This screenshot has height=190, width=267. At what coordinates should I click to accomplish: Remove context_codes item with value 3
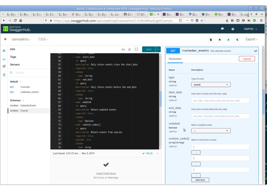point(196,164)
